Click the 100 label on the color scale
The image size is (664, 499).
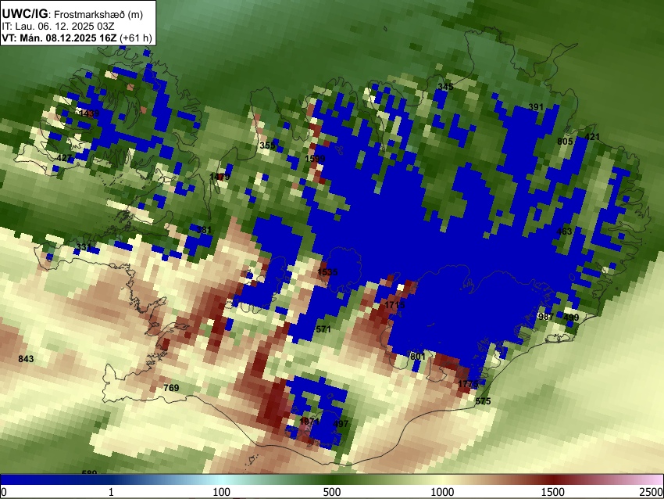[222, 492]
